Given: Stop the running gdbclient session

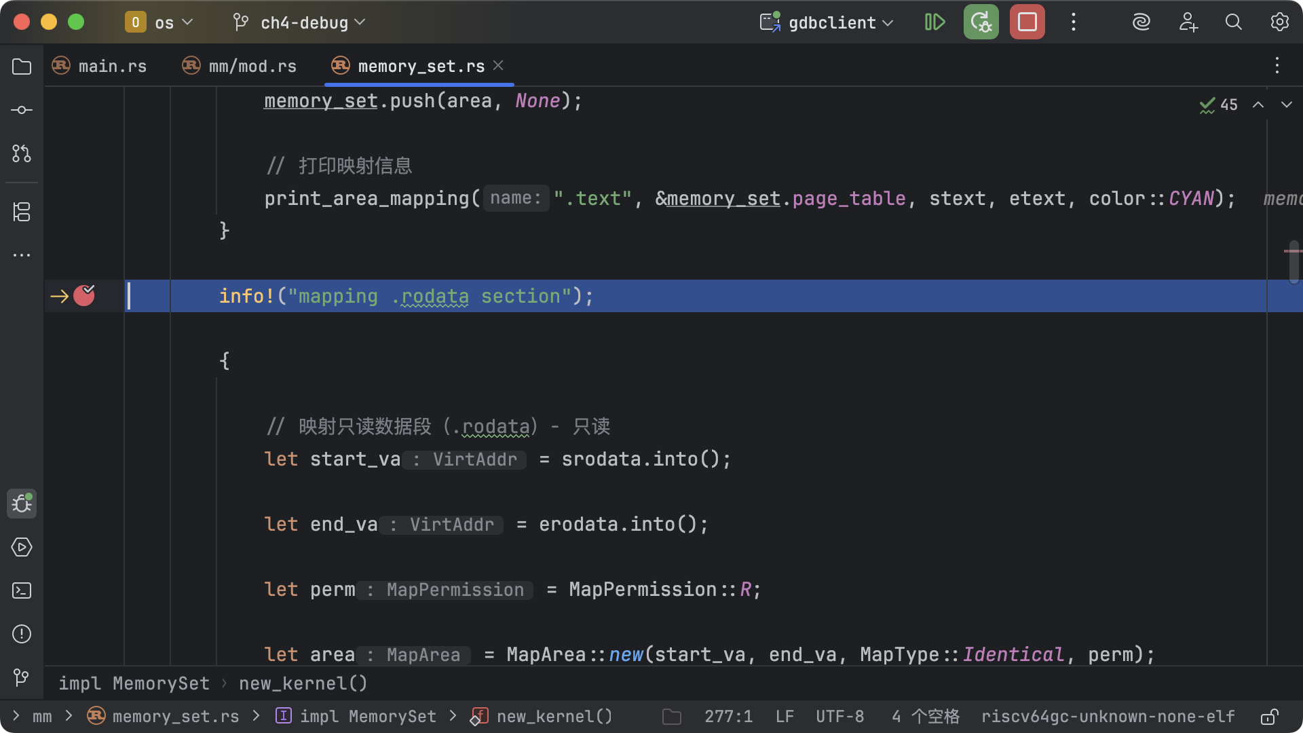Looking at the screenshot, I should pos(1027,22).
